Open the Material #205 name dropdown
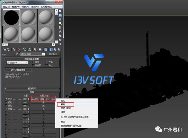Image resolution: width=188 pixels, height=138 pixels. tap(43, 54)
